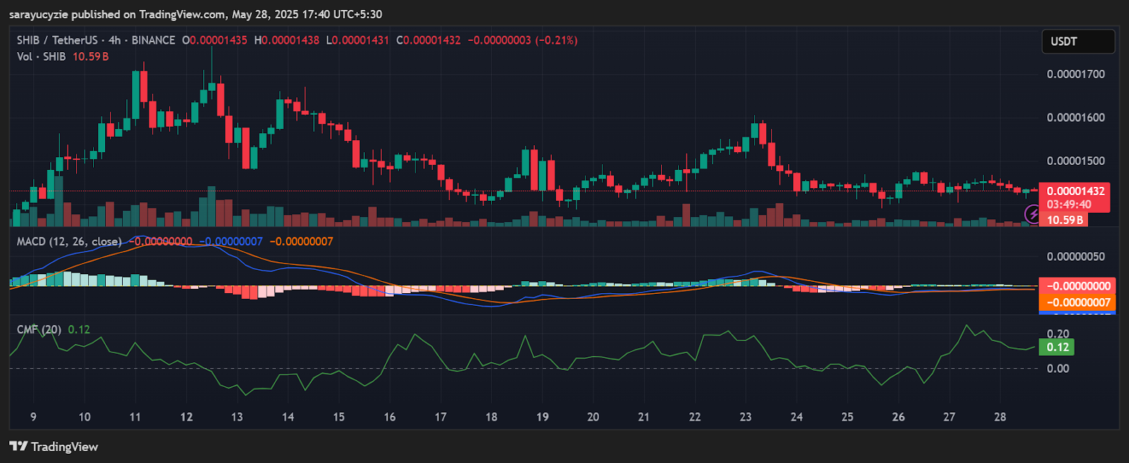Click the current price label 0.00001432
This screenshot has width=1129, height=463.
point(1075,191)
